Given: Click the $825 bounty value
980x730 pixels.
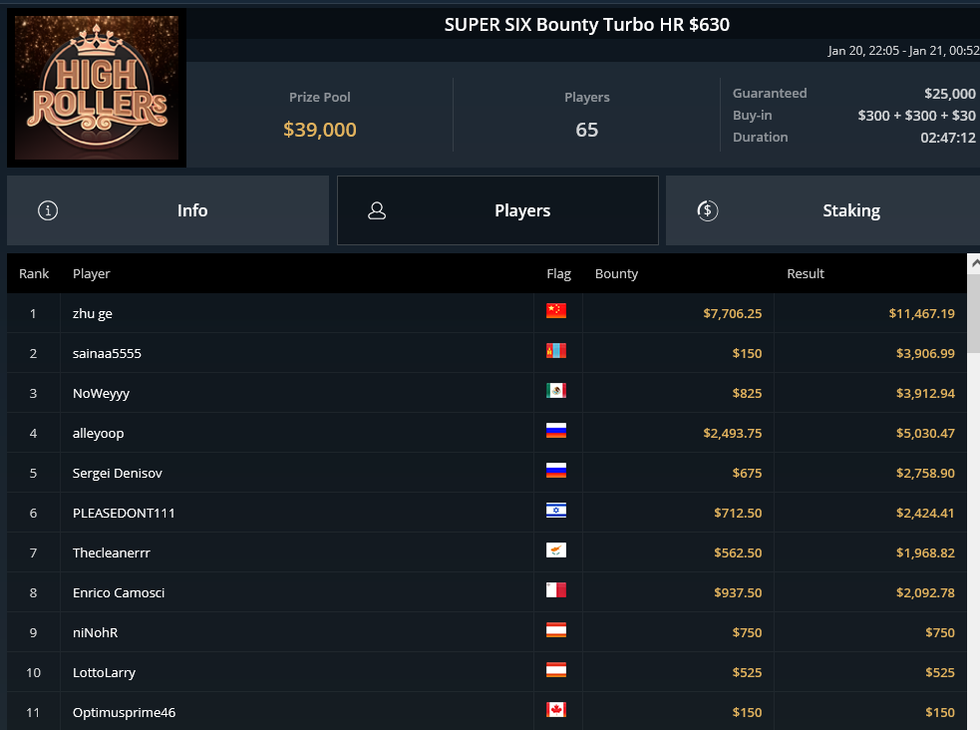Looking at the screenshot, I should tap(747, 394).
